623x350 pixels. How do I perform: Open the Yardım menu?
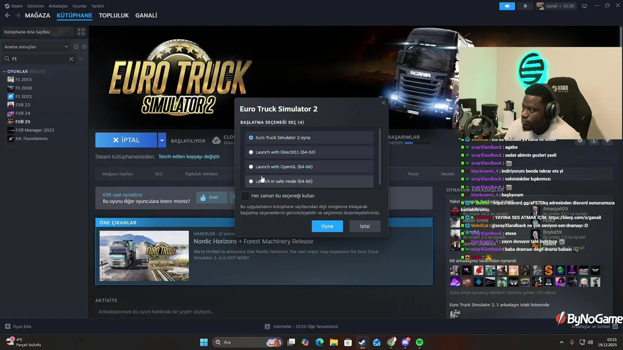tap(97, 6)
